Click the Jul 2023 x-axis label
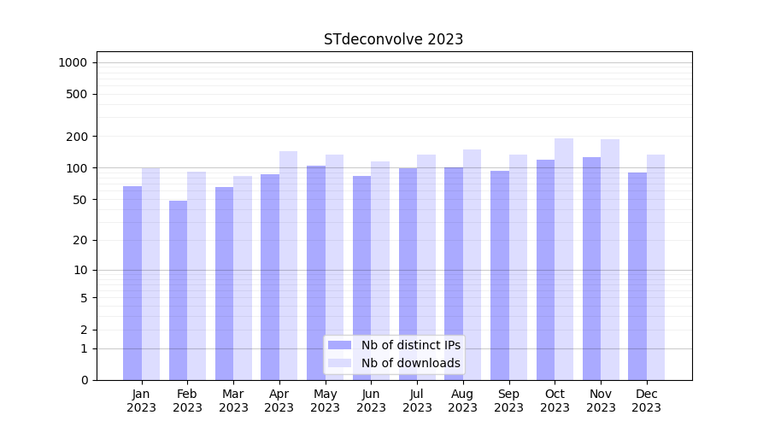The width and height of the screenshot is (769, 427). pyautogui.click(x=417, y=401)
